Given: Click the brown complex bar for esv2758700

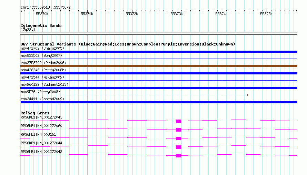Looking at the screenshot, I should click(x=159, y=66).
